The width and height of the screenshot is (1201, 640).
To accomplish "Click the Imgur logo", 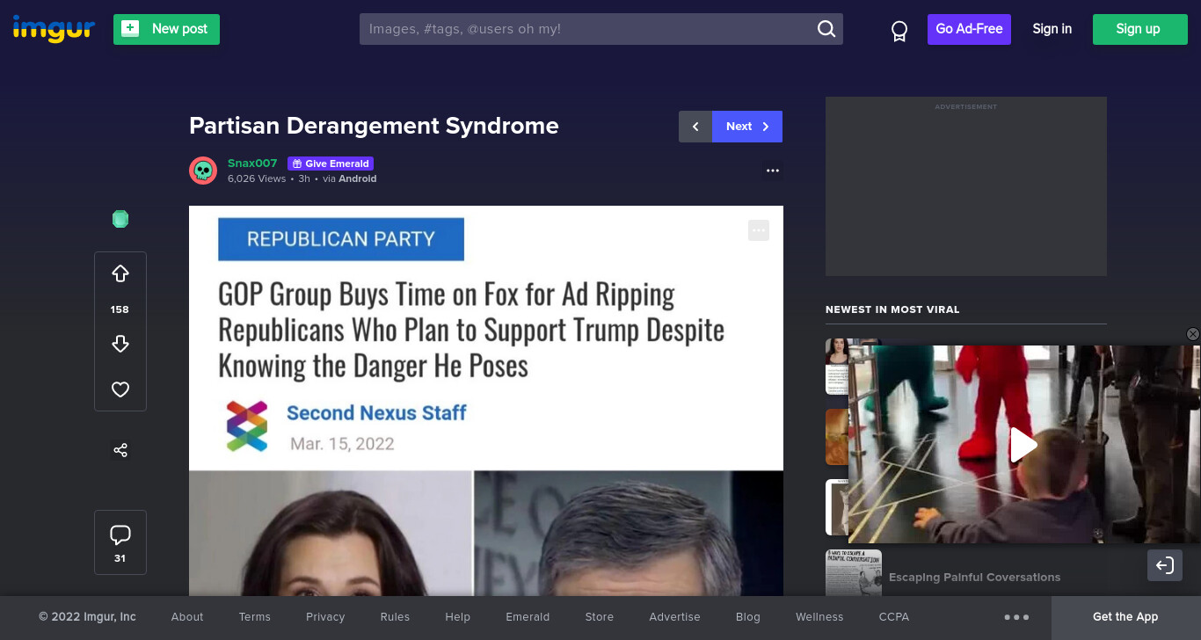I will click(x=54, y=29).
